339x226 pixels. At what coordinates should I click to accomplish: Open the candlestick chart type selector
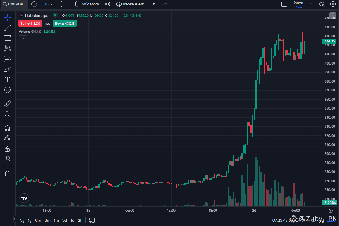(x=62, y=4)
